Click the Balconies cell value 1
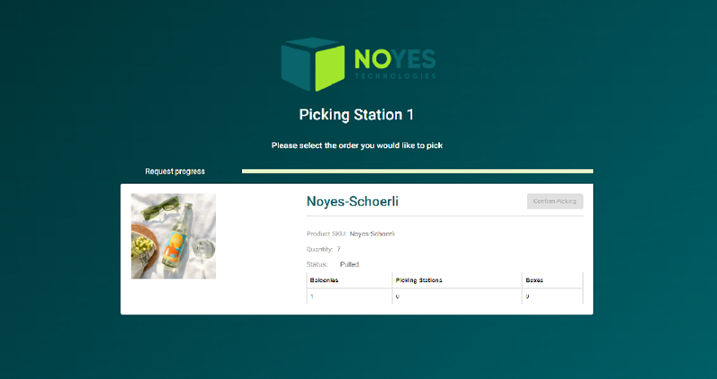Image resolution: width=717 pixels, height=379 pixels. 312,297
